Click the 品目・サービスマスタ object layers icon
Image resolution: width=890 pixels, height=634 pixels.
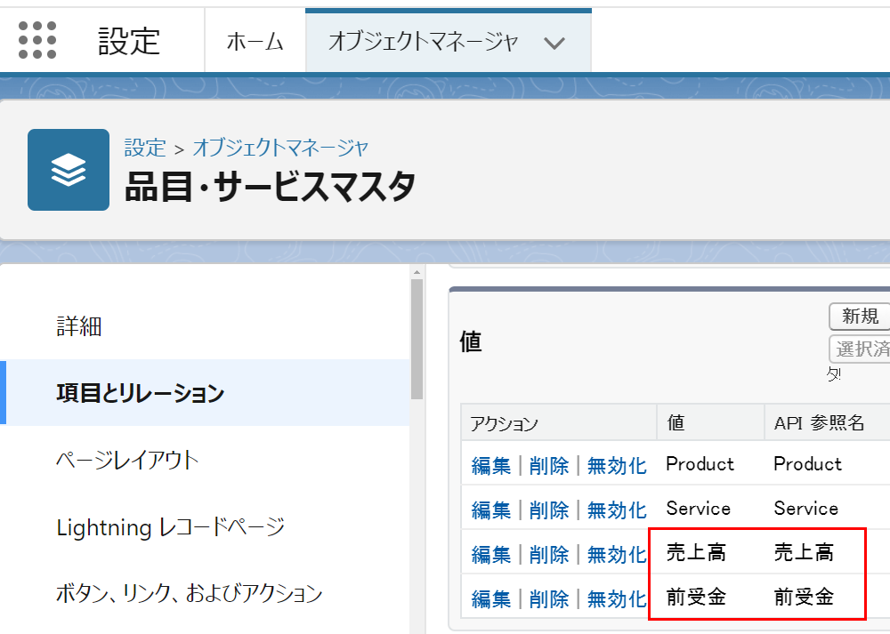[x=69, y=170]
